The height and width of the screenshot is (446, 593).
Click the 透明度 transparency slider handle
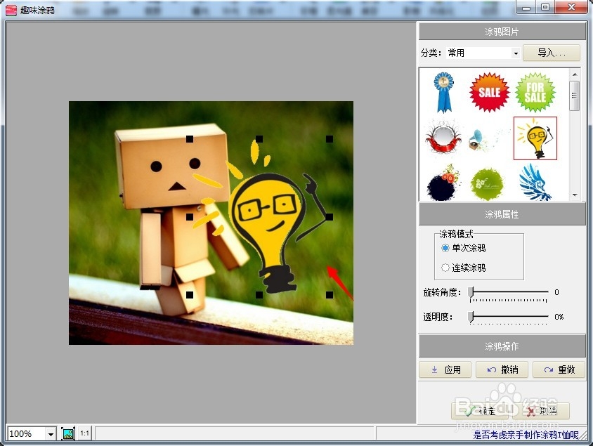(471, 317)
